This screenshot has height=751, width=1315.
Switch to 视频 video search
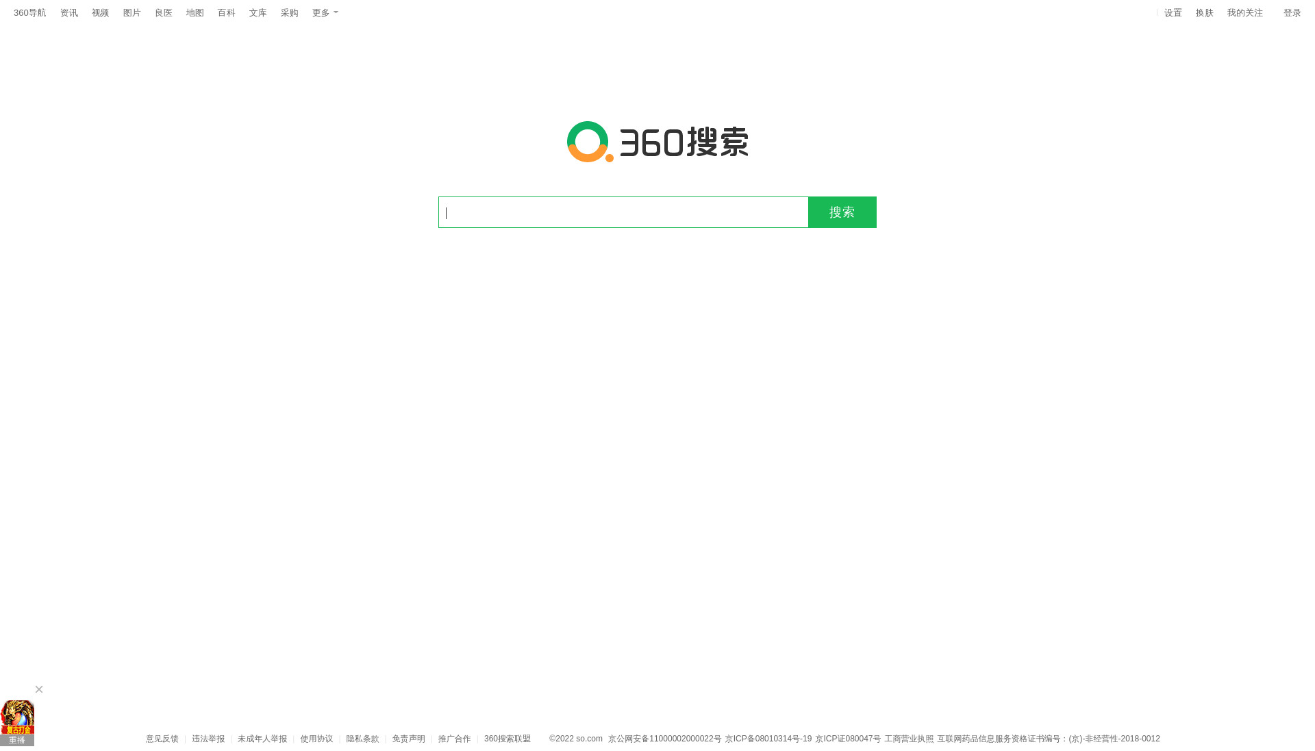101,13
